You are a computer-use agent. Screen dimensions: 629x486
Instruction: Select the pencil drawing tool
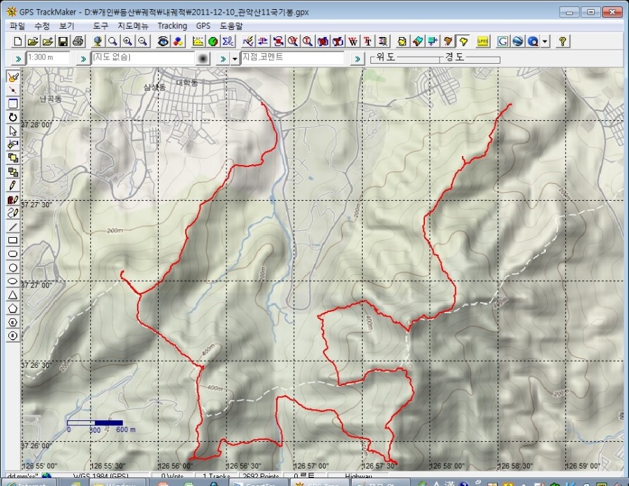tap(13, 186)
